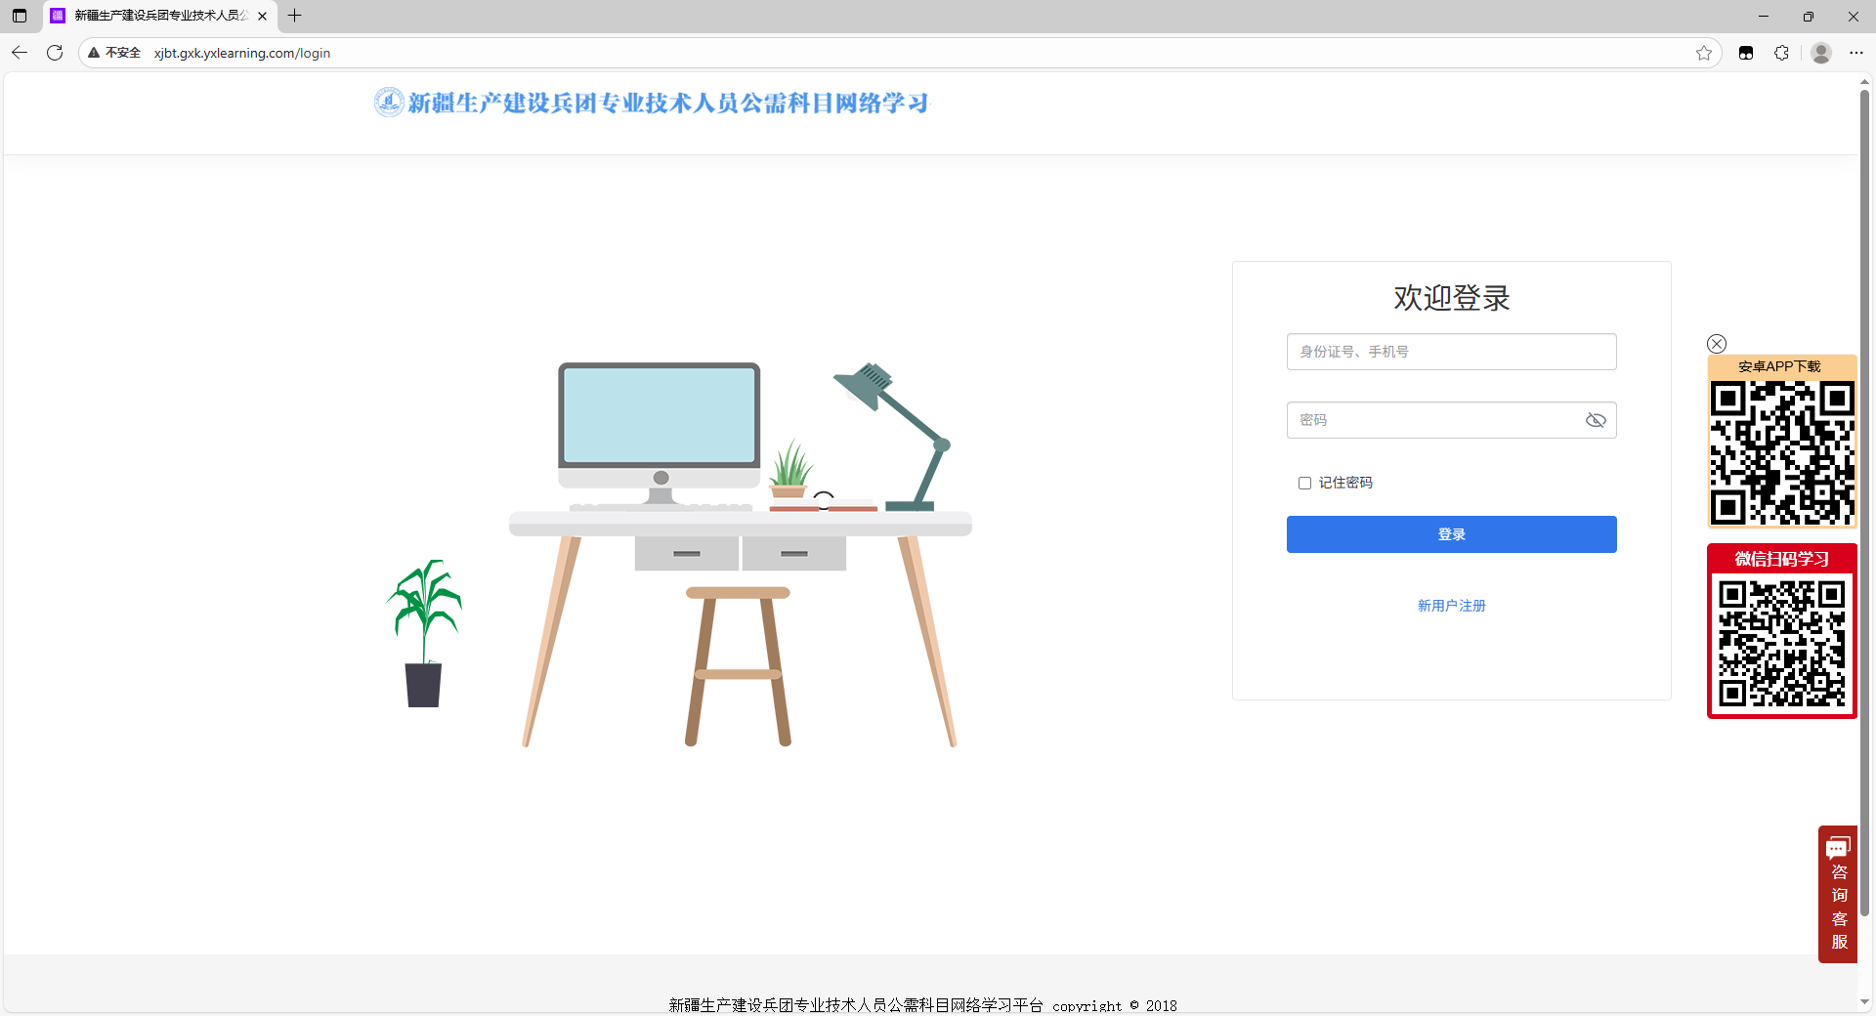This screenshot has width=1876, height=1016.
Task: Open the tab actions menu button
Action: tap(20, 16)
